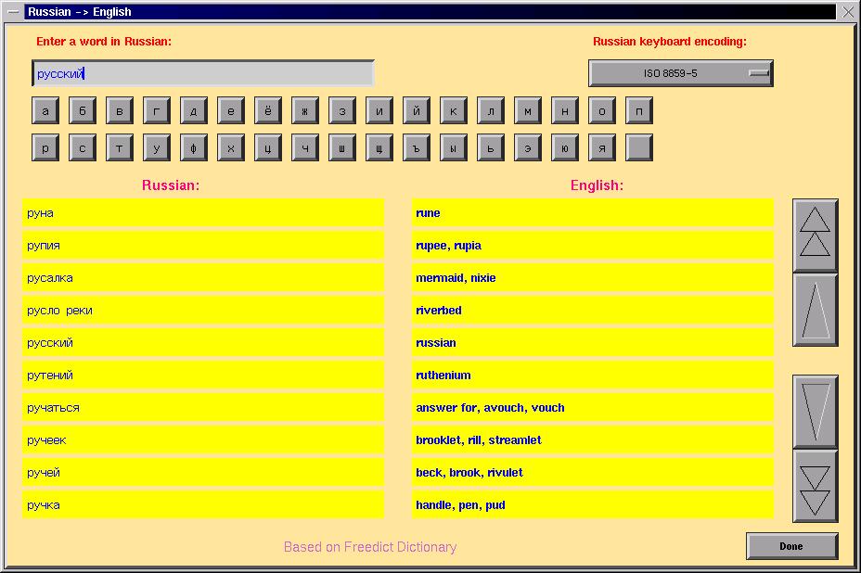The height and width of the screenshot is (573, 861).
Task: Open the window menu in title bar
Action: coord(12,12)
